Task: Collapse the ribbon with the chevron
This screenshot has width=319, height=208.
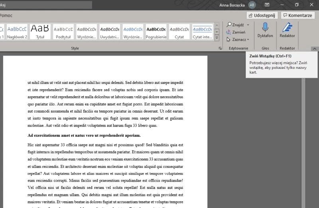Action: pos(314,49)
